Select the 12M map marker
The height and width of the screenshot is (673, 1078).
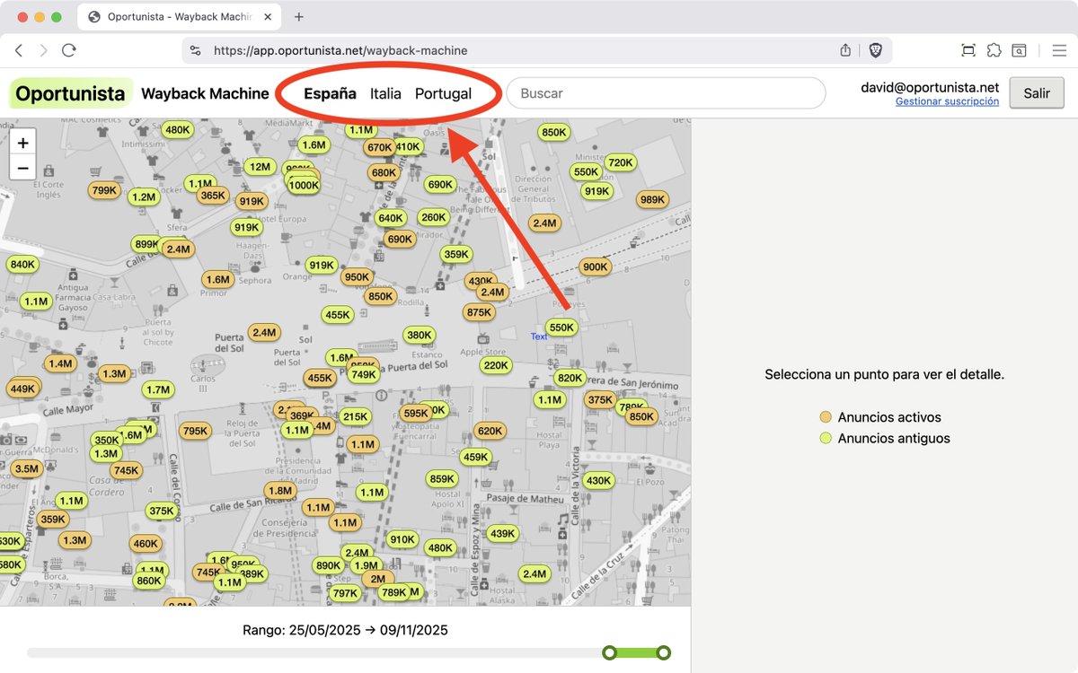click(x=261, y=166)
